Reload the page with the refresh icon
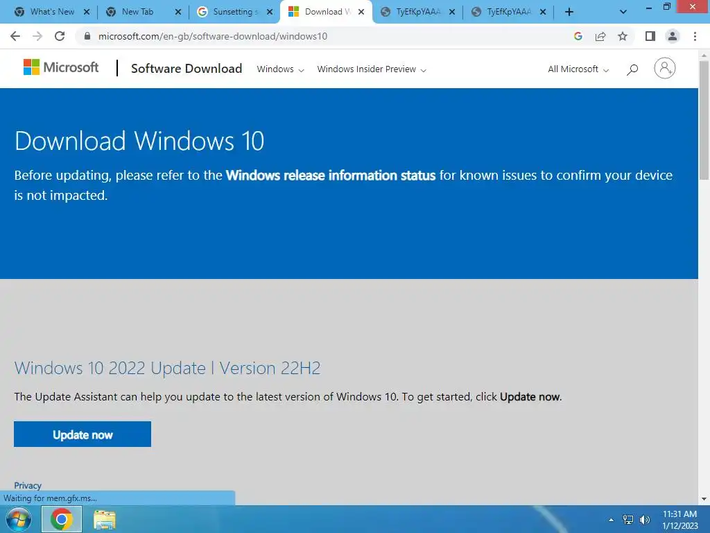The image size is (710, 533). [x=60, y=36]
